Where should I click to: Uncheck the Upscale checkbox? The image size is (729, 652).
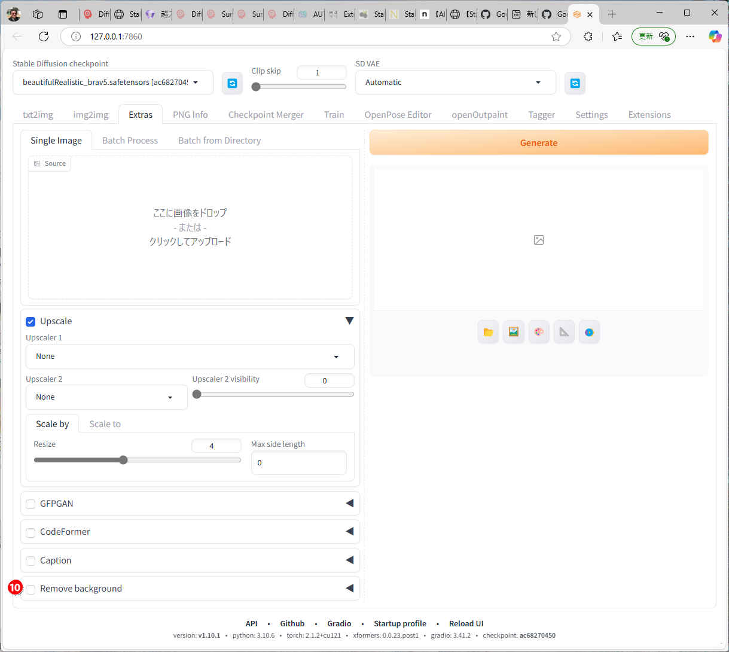[x=30, y=322]
